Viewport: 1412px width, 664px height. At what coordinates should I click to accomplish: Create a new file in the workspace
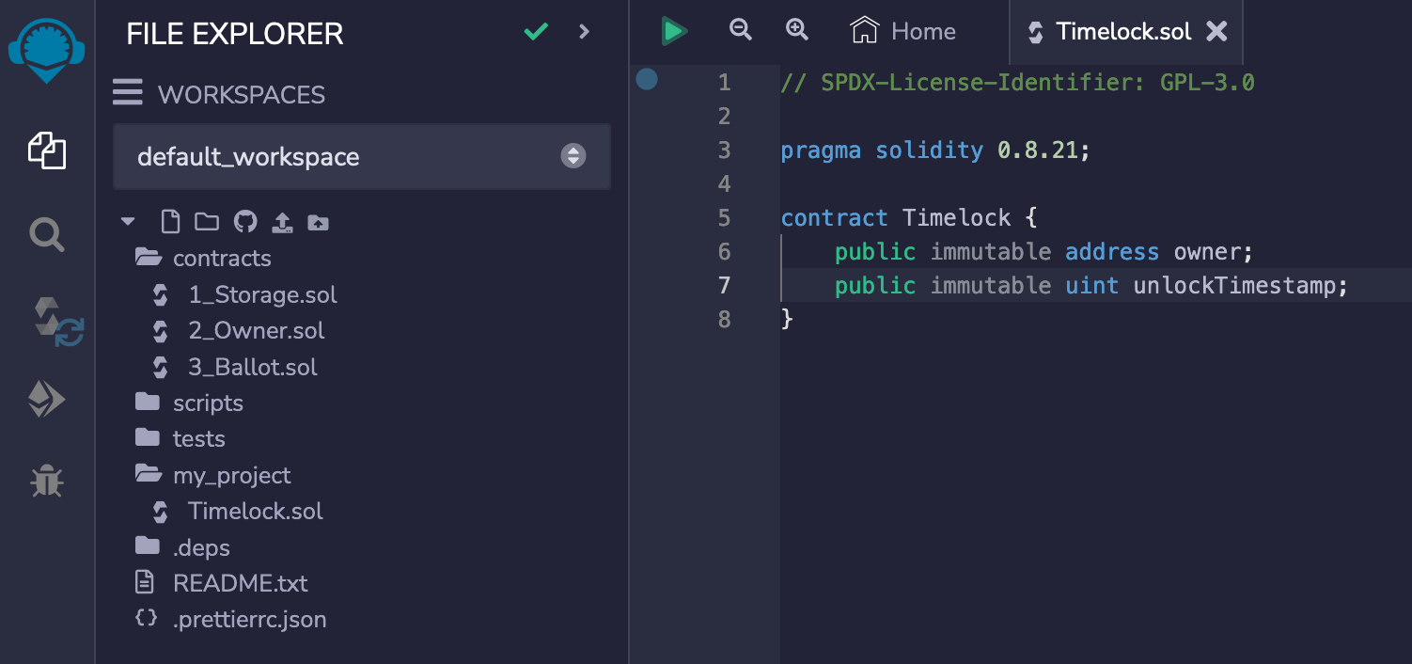(x=170, y=221)
